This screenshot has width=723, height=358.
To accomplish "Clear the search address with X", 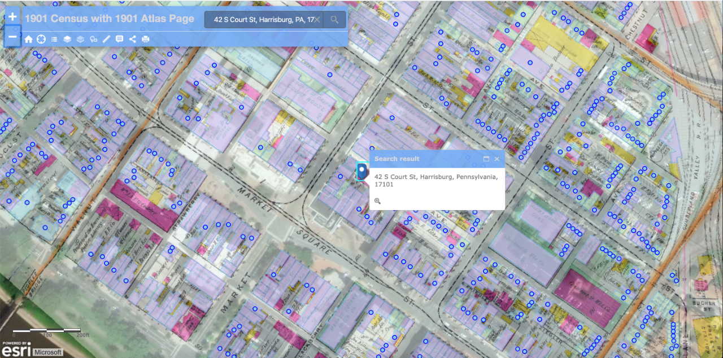I will click(317, 20).
